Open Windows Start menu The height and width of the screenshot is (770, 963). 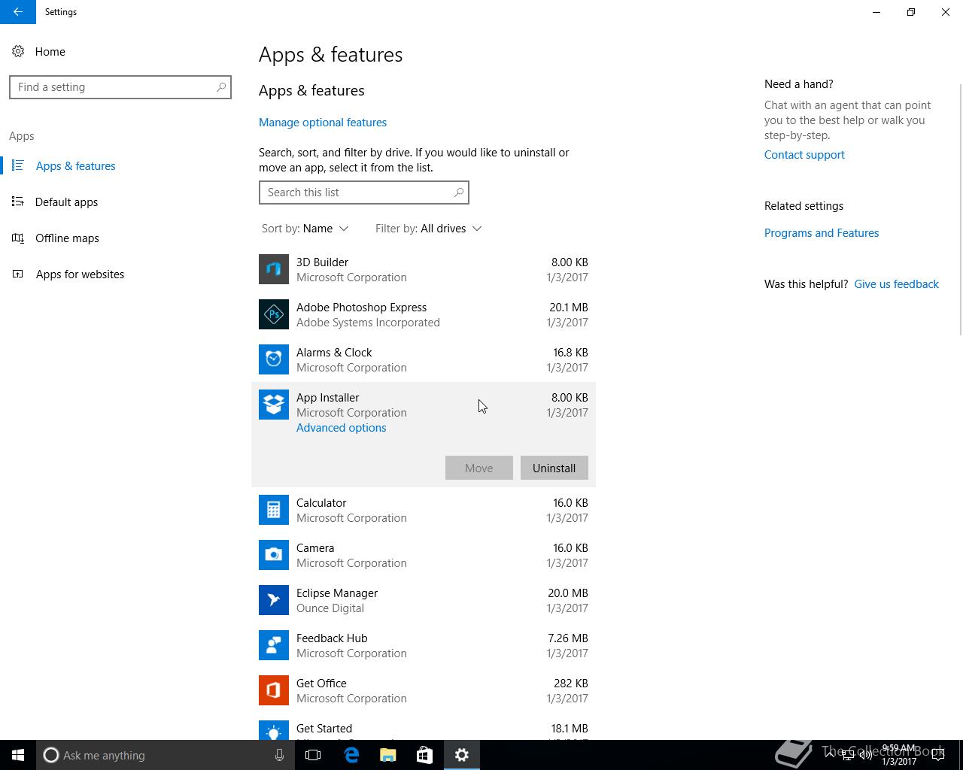click(x=18, y=755)
